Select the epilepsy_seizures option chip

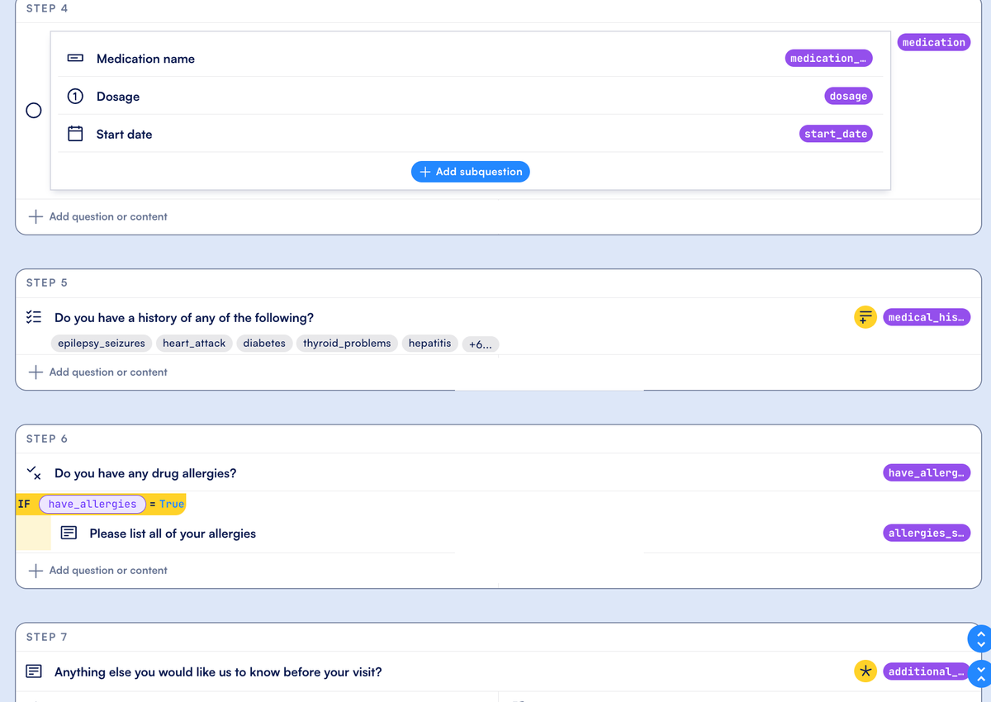tap(102, 343)
